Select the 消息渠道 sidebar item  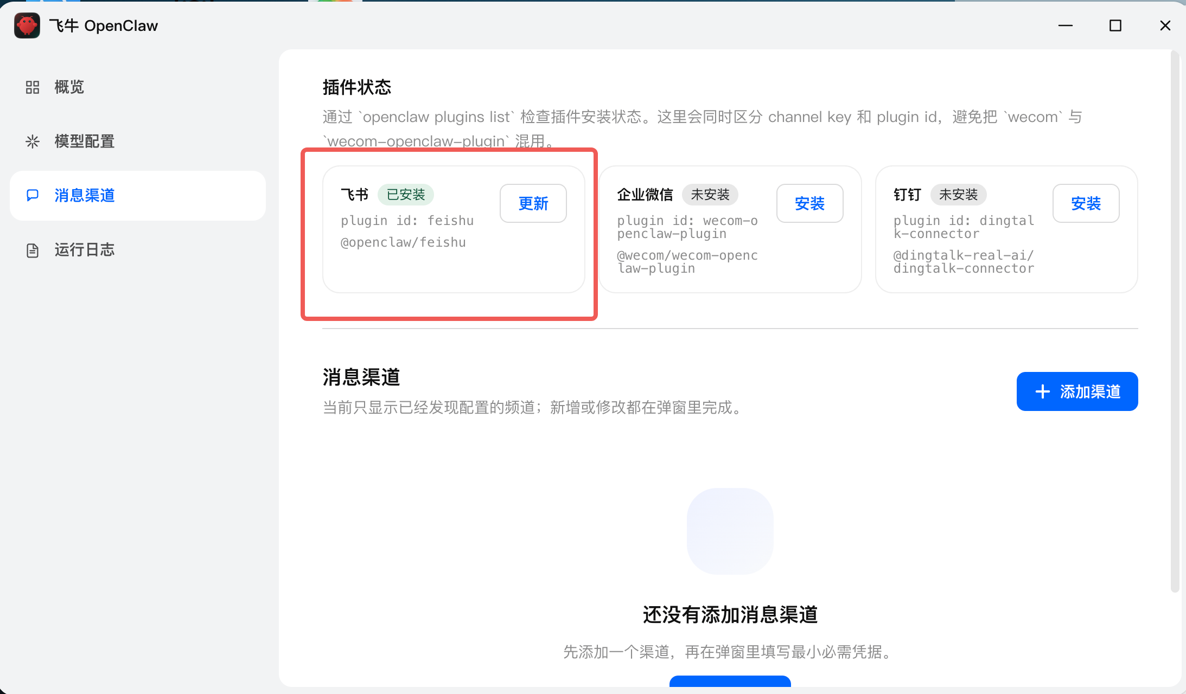pos(85,195)
